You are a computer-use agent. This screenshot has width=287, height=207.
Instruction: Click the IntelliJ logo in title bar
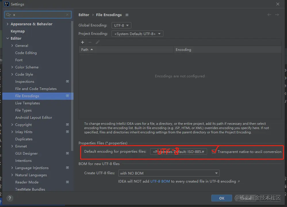[x=6, y=4]
